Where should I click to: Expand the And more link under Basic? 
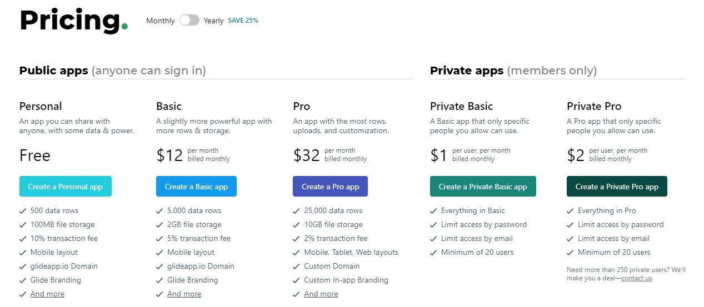tap(184, 294)
